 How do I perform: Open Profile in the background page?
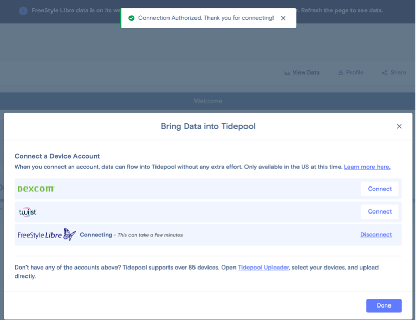pyautogui.click(x=355, y=72)
